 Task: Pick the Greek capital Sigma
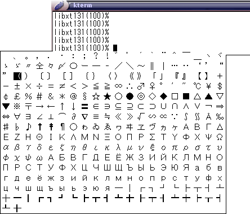pos(152,137)
